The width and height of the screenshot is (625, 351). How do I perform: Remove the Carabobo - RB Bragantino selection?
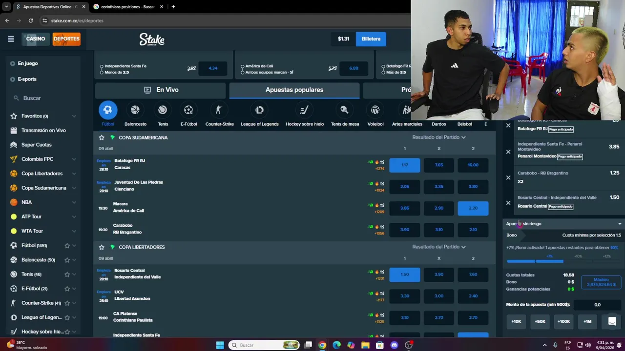pos(508,177)
